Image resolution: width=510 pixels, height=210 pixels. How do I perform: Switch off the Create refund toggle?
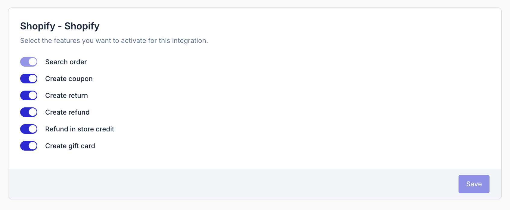coord(29,112)
